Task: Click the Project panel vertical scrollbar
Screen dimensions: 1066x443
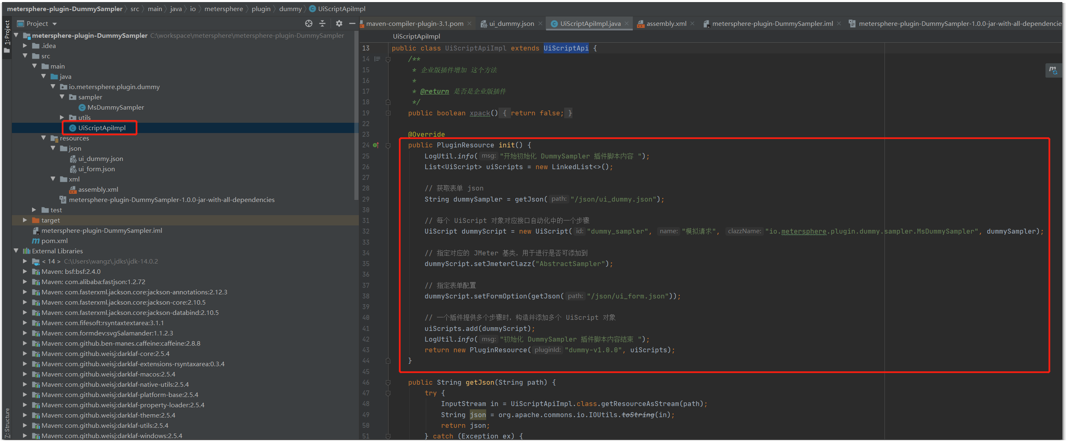Action: (x=356, y=116)
